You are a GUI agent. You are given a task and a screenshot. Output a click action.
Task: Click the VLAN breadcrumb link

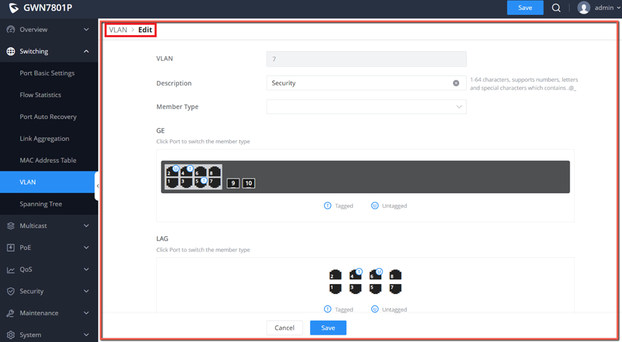[x=118, y=30]
